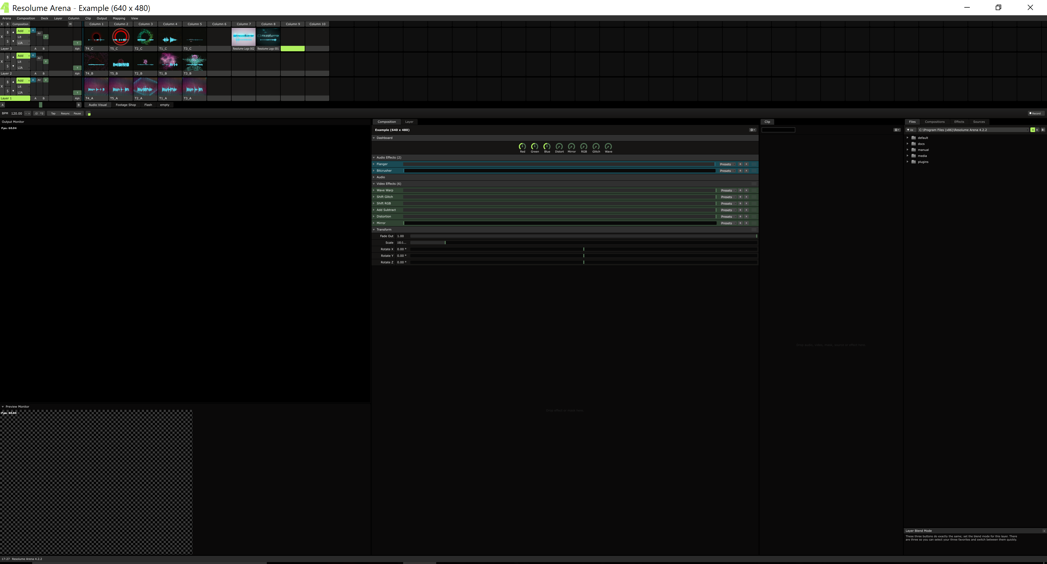Expand the media folder in file tree

[x=908, y=156]
